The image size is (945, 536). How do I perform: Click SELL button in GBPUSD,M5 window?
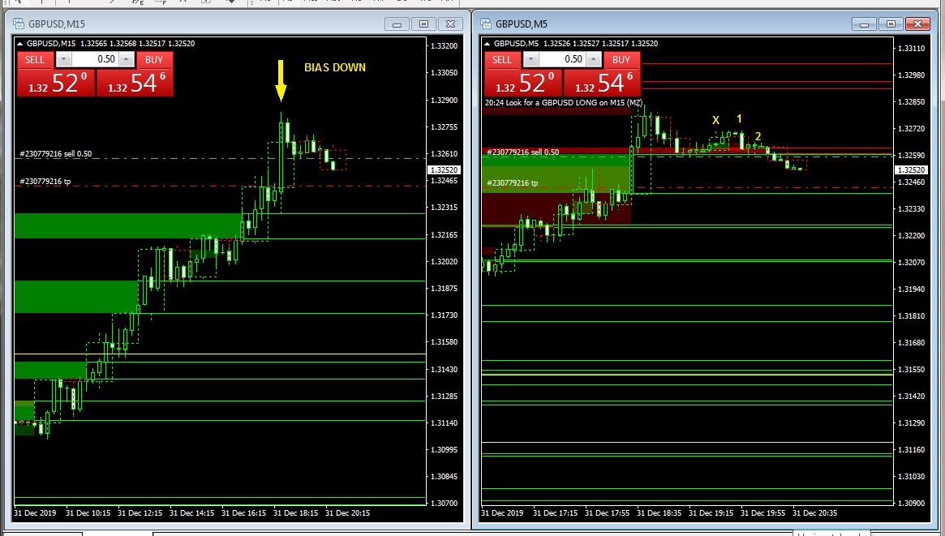point(502,60)
